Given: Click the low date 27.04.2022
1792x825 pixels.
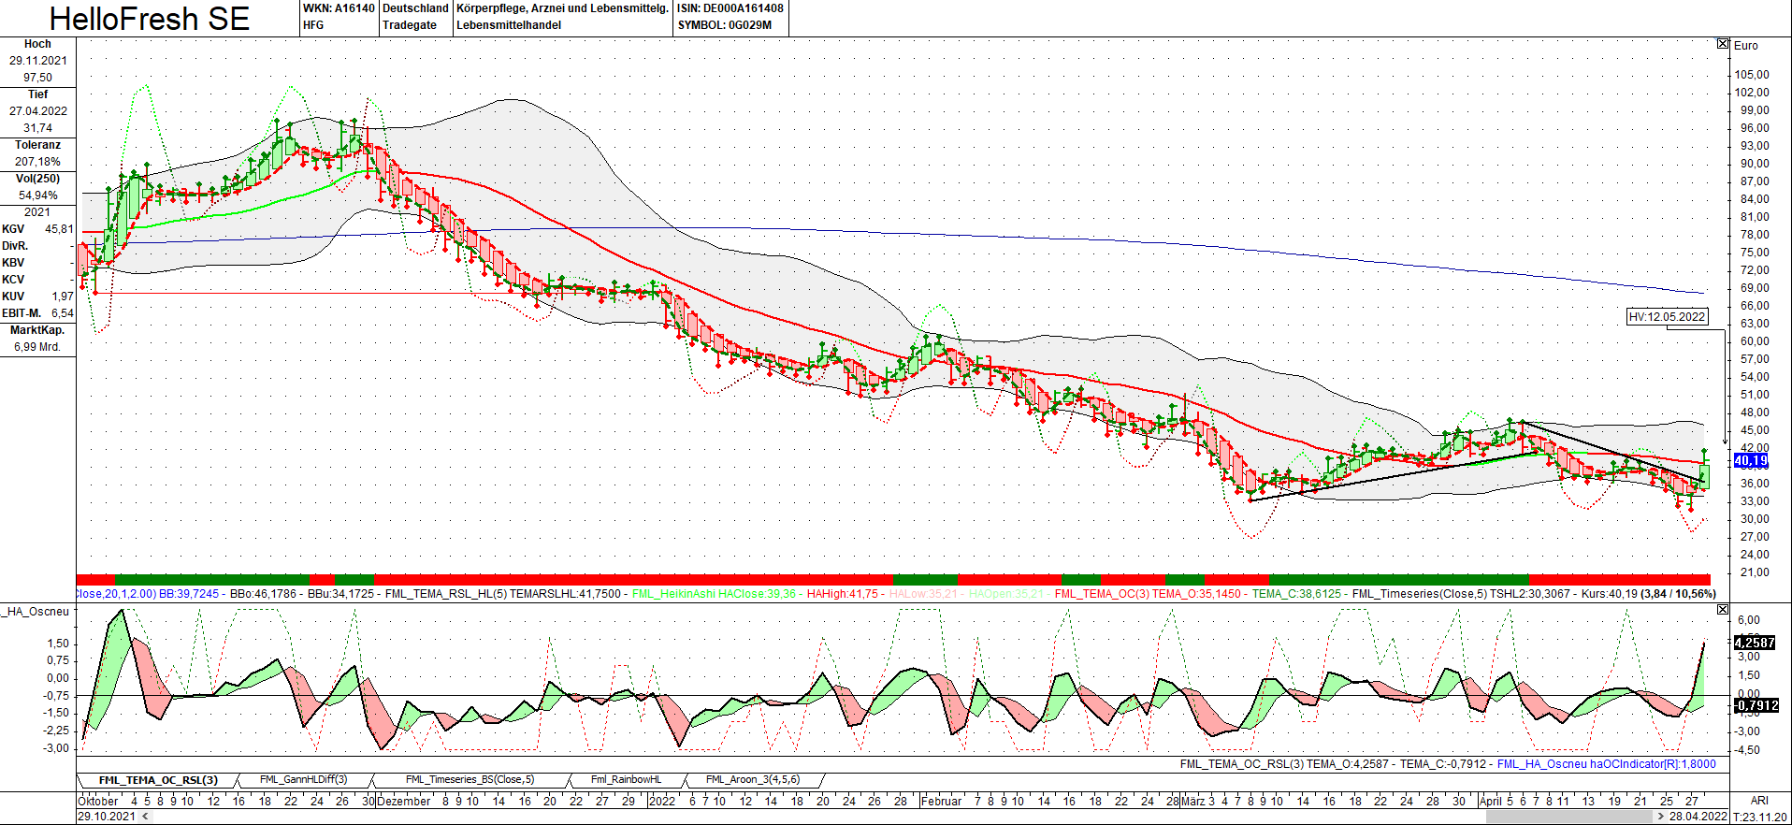Looking at the screenshot, I should click(x=38, y=111).
